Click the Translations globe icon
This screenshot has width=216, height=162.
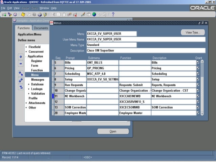click(94, 15)
